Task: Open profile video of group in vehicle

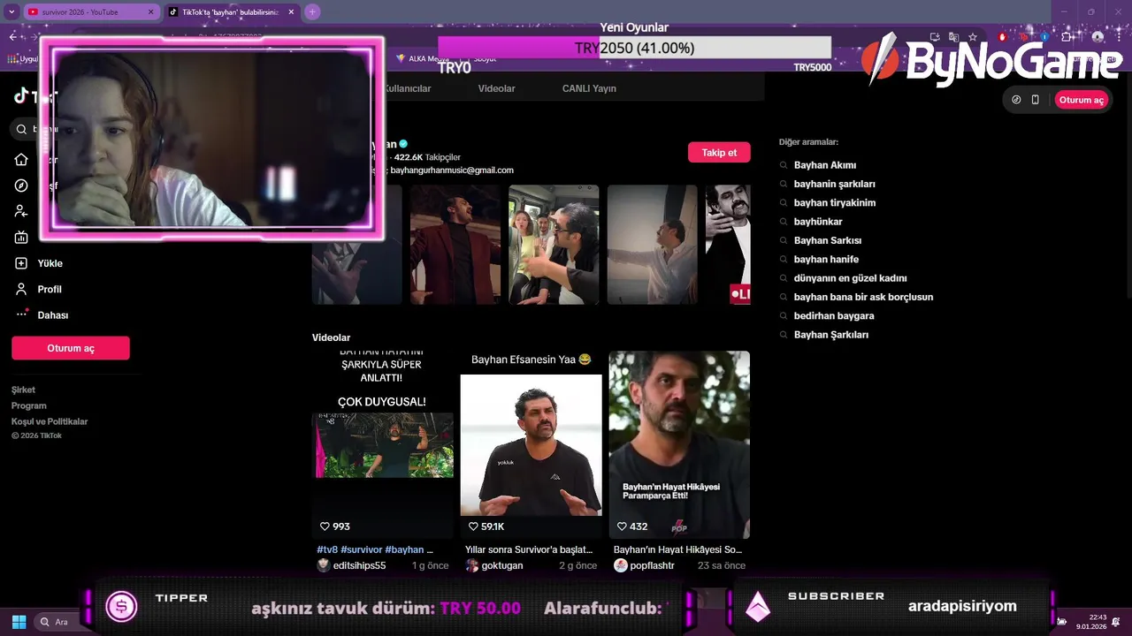Action: click(x=554, y=245)
